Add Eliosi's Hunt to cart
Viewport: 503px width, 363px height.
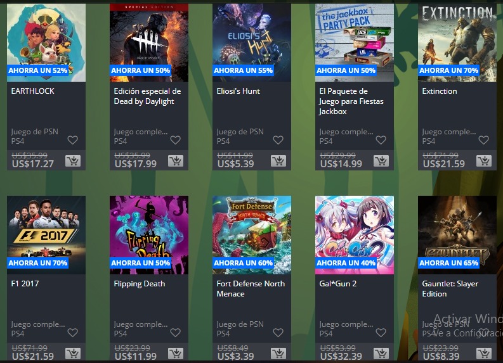click(278, 161)
